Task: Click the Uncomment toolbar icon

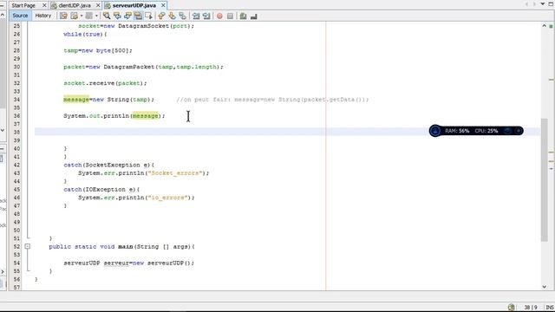Action: (x=253, y=16)
